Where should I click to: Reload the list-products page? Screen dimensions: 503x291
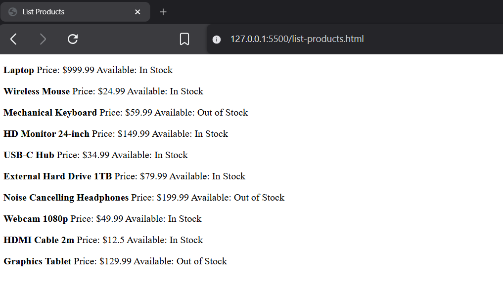coord(73,39)
